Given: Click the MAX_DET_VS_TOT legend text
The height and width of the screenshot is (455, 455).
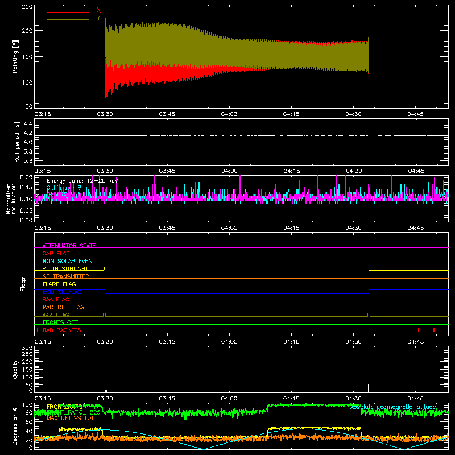Looking at the screenshot, I should click(x=70, y=418).
